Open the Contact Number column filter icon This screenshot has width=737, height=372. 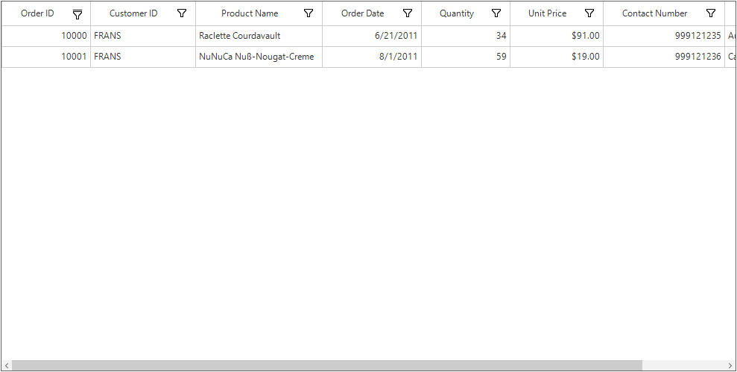coord(711,13)
